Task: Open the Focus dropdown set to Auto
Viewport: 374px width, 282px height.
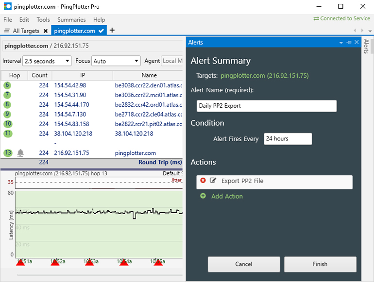Action: click(116, 61)
